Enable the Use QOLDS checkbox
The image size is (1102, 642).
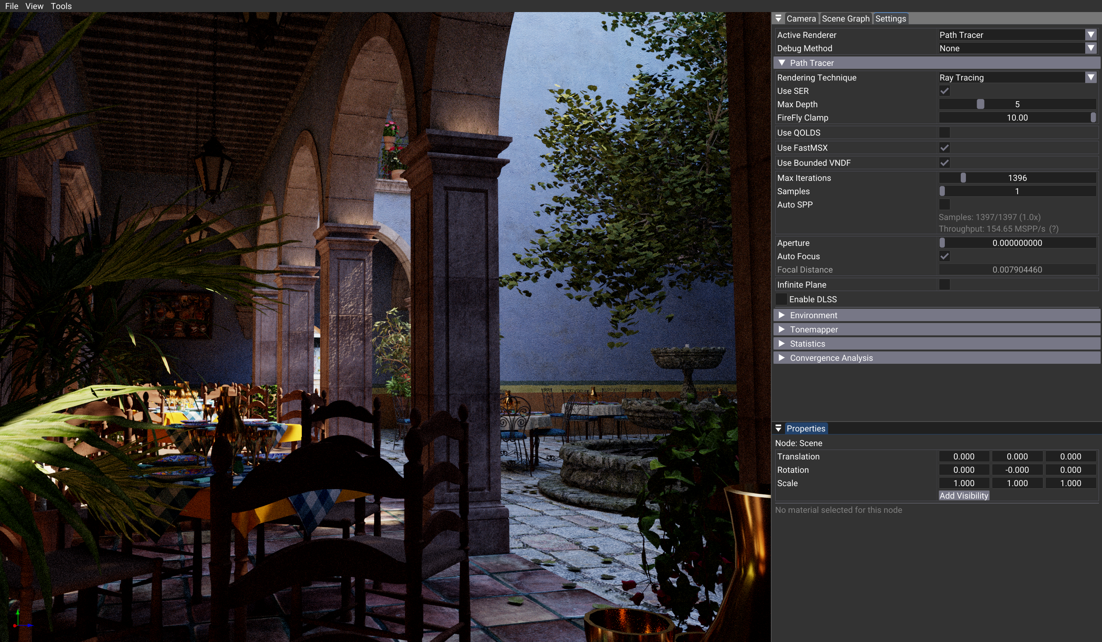pos(944,133)
